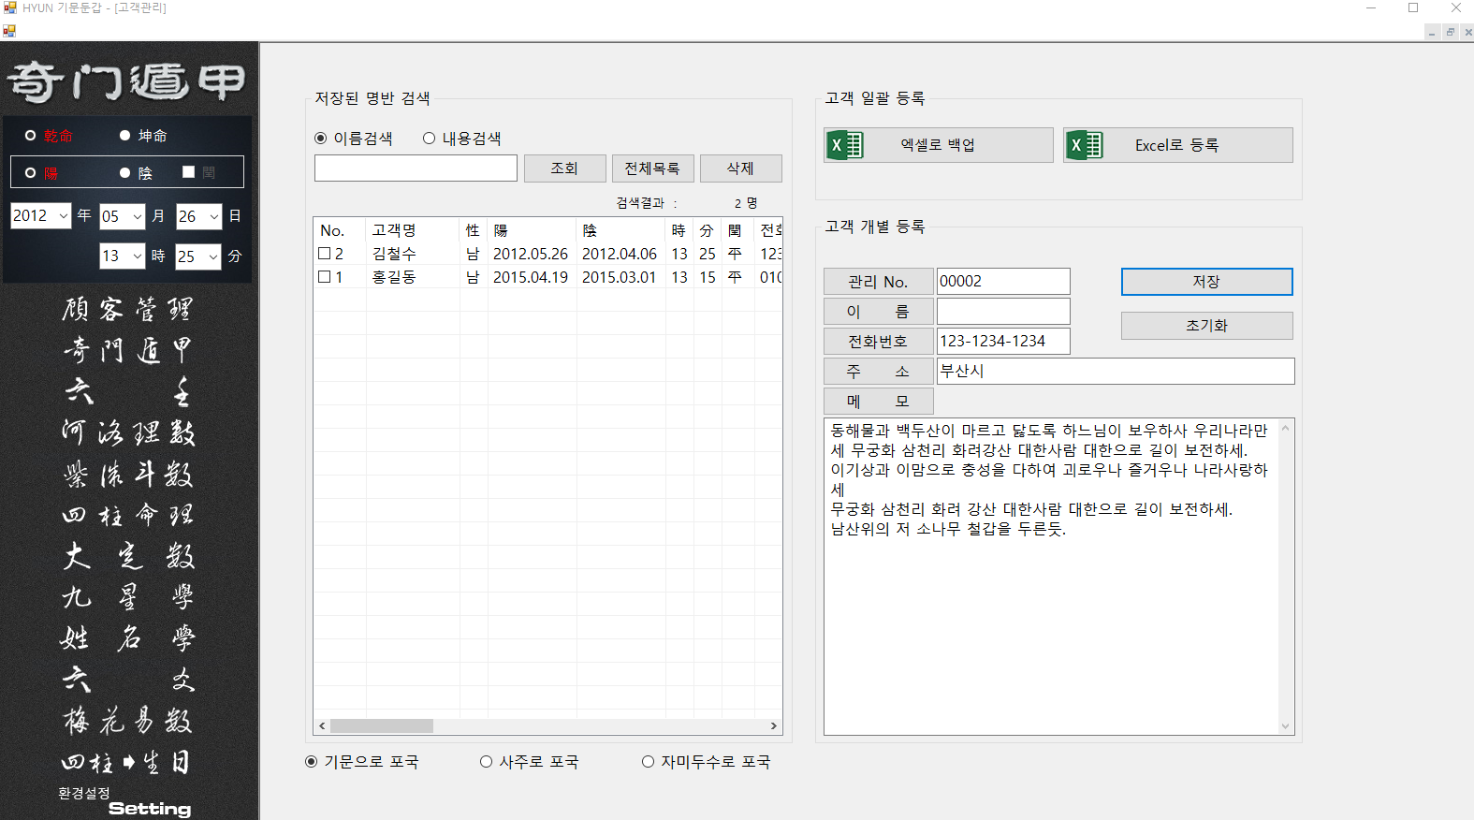1474x820 pixels.
Task: Open 紫微斗數 sidebar menu item
Action: point(127,474)
